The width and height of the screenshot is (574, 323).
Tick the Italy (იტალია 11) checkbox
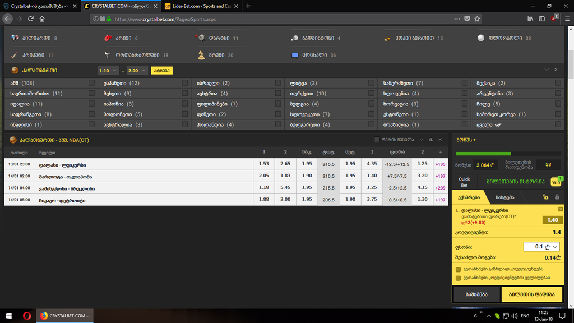[91, 104]
